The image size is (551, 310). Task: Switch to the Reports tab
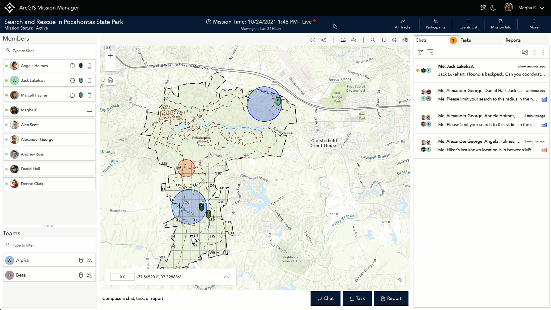pyautogui.click(x=526, y=40)
